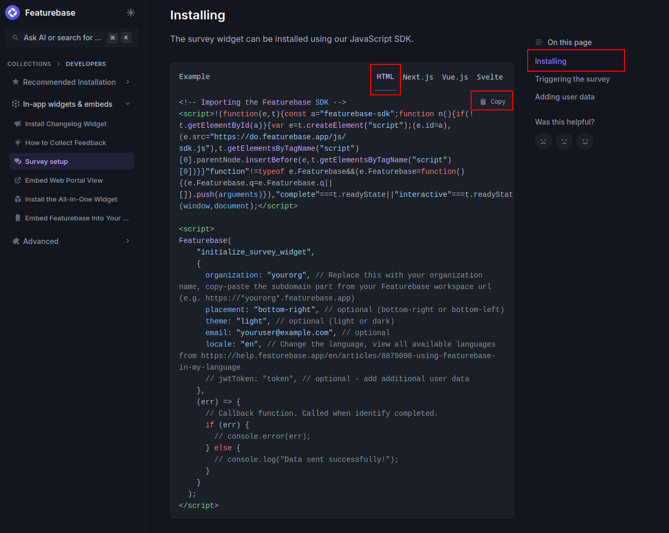Expand Recommended Installation chevron
Screen dimensions: 669x533
pos(128,82)
